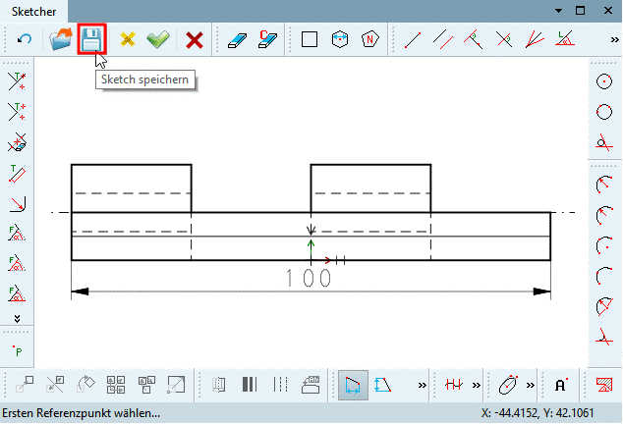Click the red hatch fill icon bottom right
Image resolution: width=623 pixels, height=424 pixels.
[604, 385]
